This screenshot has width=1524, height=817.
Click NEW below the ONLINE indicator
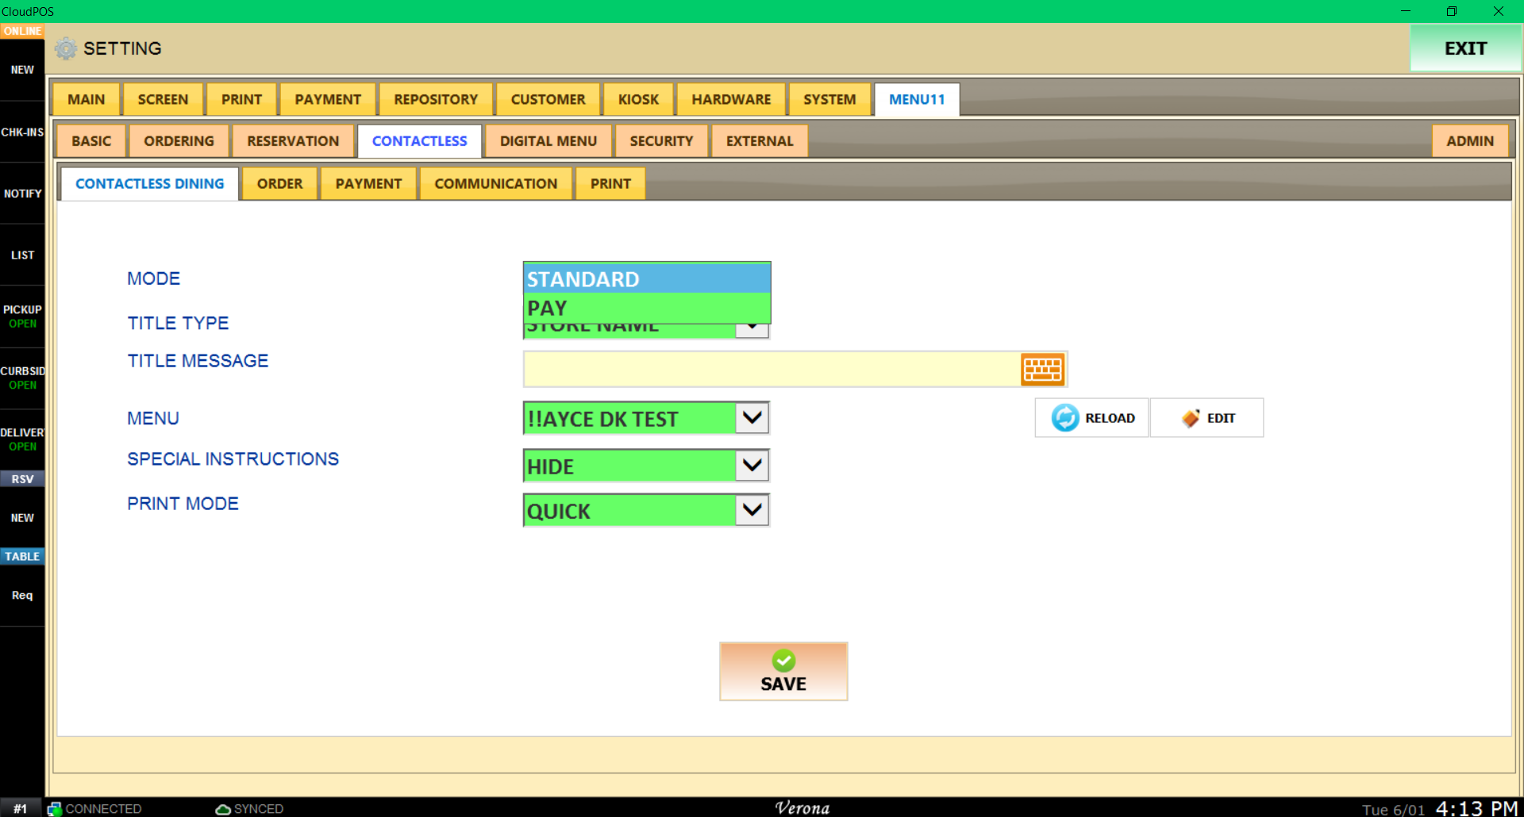(x=22, y=70)
